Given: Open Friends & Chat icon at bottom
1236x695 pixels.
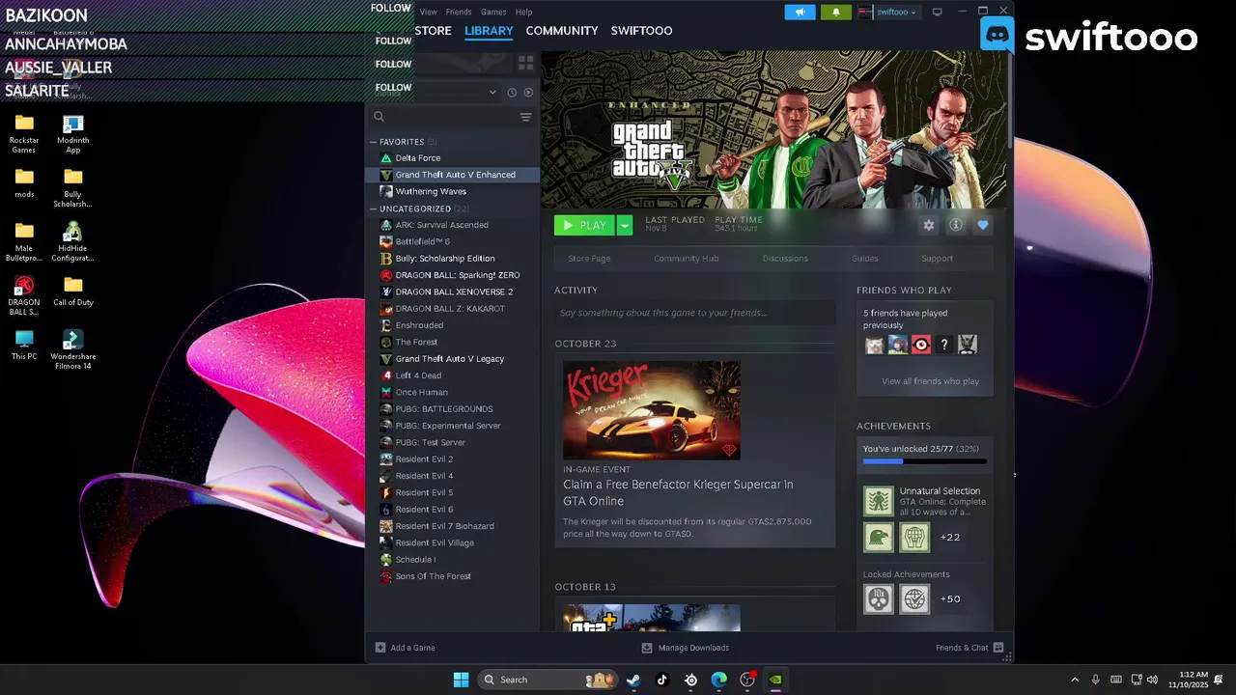Looking at the screenshot, I should 998,648.
